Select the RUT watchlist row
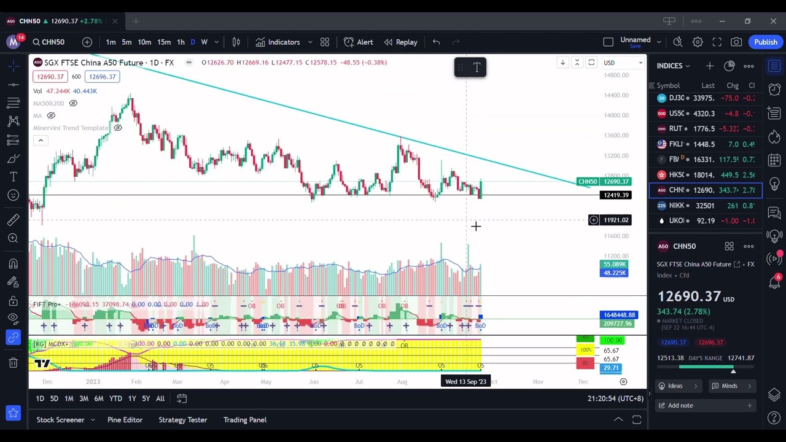Image resolution: width=786 pixels, height=442 pixels. point(706,129)
